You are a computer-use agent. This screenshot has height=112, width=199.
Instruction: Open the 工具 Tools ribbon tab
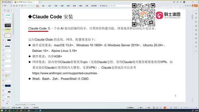(x=86, y=6)
